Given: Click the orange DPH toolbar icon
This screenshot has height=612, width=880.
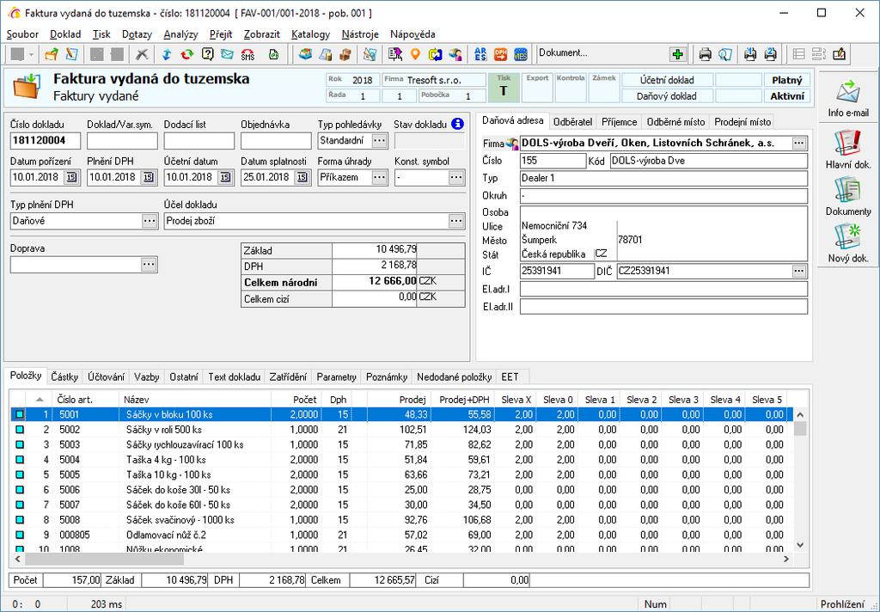Looking at the screenshot, I should pyautogui.click(x=501, y=54).
